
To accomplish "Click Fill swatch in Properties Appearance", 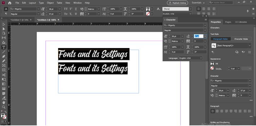I will (x=212, y=63).
